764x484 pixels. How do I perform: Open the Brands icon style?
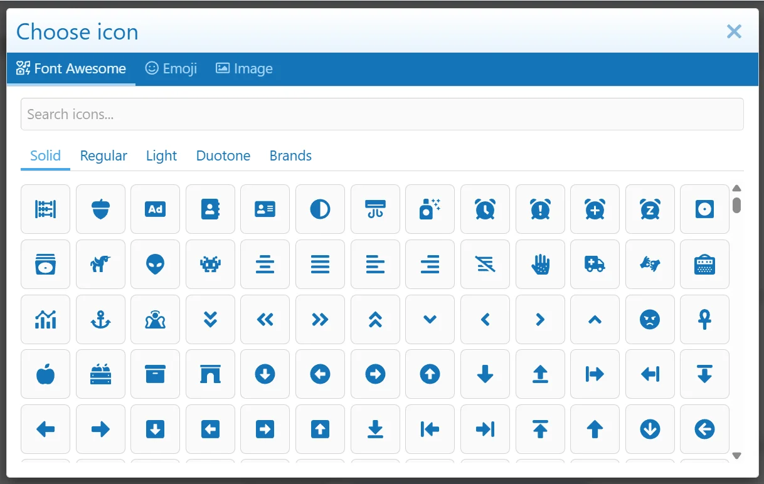pos(290,156)
